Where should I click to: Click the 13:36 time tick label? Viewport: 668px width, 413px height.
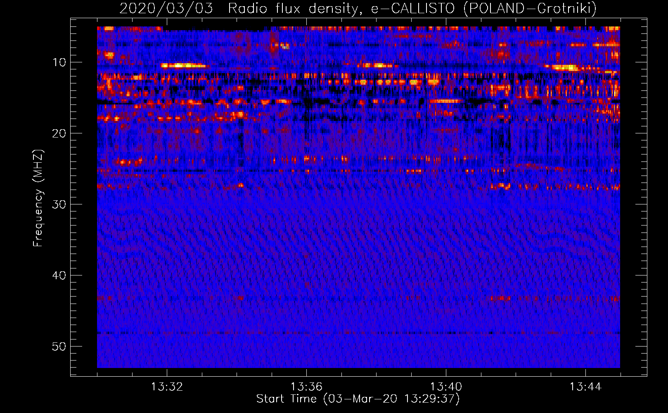pos(306,387)
